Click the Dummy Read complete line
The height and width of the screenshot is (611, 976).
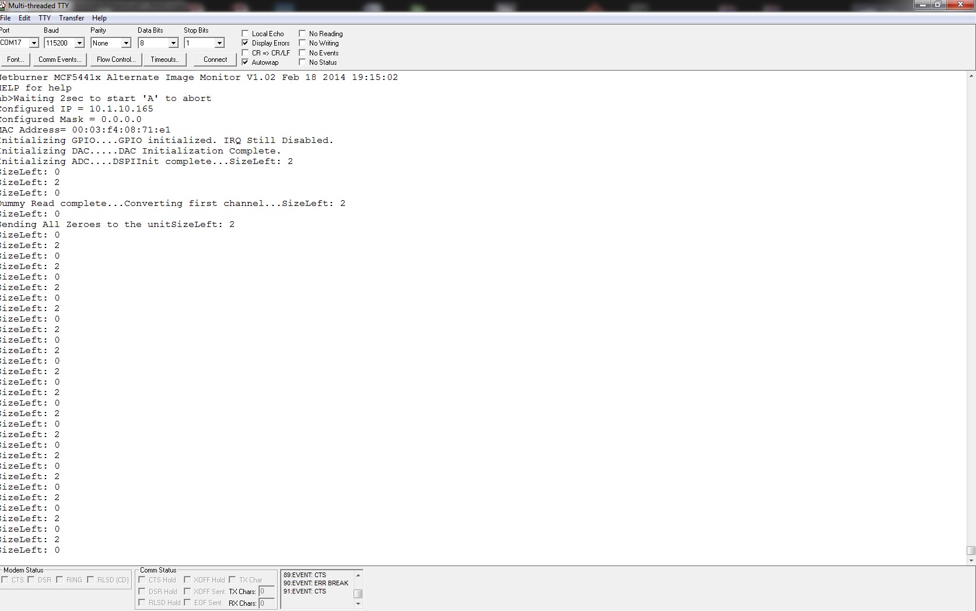coord(173,204)
